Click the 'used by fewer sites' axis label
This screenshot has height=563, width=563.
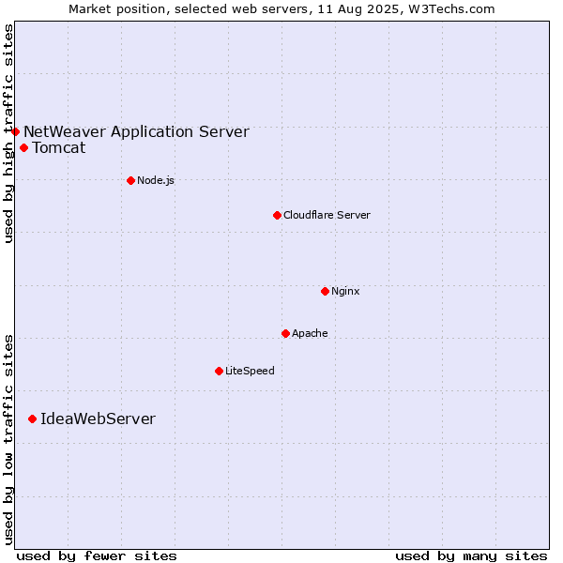[97, 556]
